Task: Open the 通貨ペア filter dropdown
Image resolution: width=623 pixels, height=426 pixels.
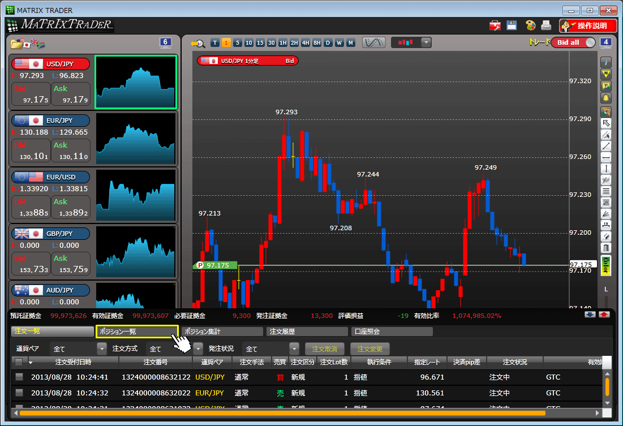Action: pos(102,349)
